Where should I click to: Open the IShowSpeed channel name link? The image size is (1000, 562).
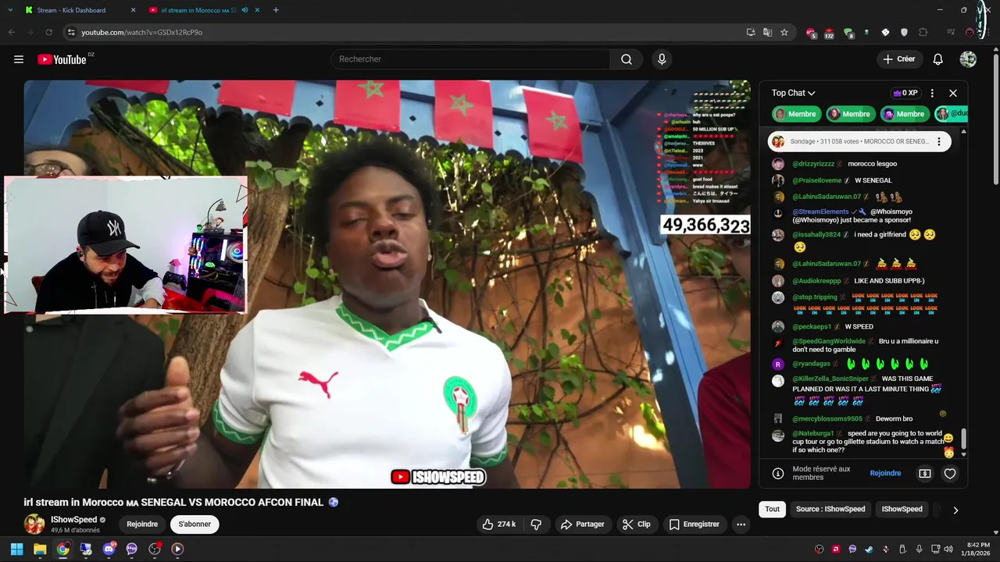point(74,520)
